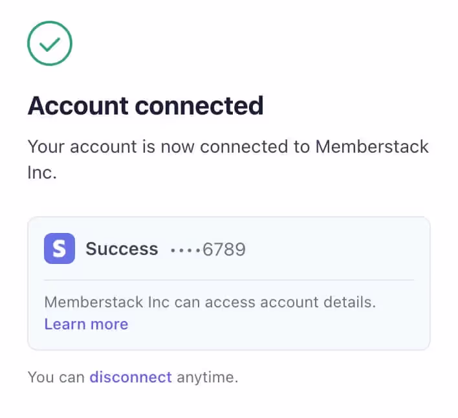Click the purple S account logo

(x=60, y=249)
